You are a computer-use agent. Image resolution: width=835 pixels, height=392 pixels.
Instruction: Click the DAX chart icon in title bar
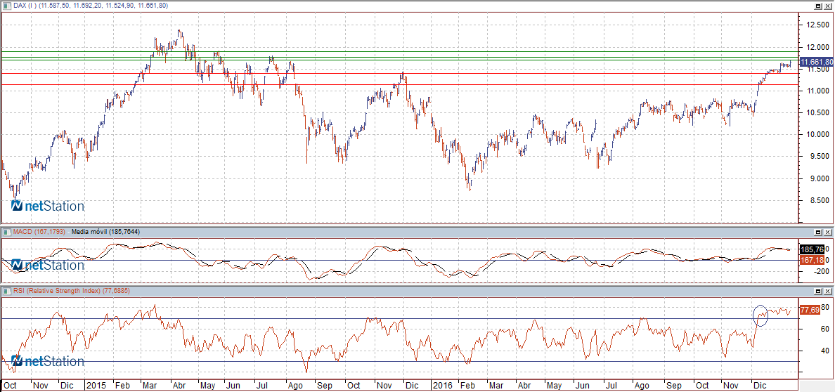coord(6,5)
